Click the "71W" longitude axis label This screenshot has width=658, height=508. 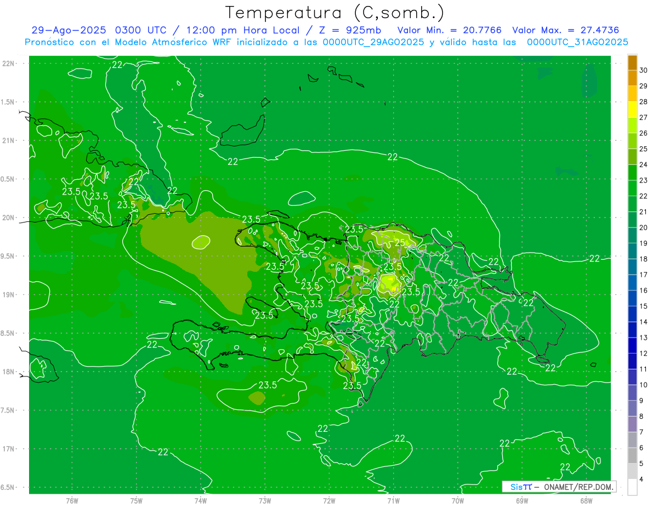(x=393, y=501)
